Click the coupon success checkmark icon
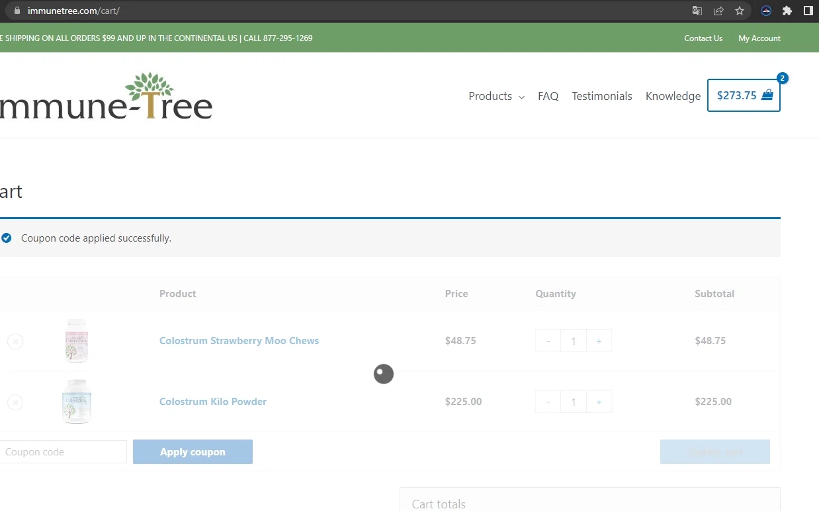This screenshot has width=819, height=511. pyautogui.click(x=7, y=238)
